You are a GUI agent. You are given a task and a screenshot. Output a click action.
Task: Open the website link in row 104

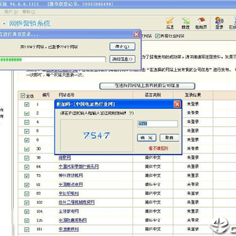point(69,211)
